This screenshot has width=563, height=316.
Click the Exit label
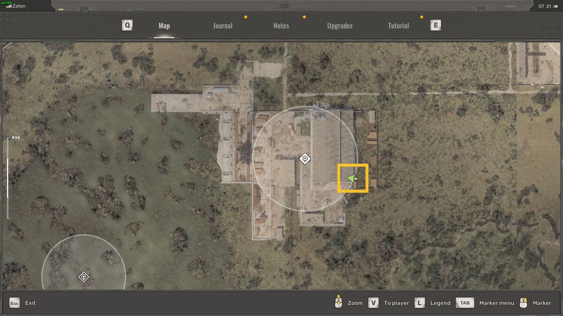tap(30, 303)
